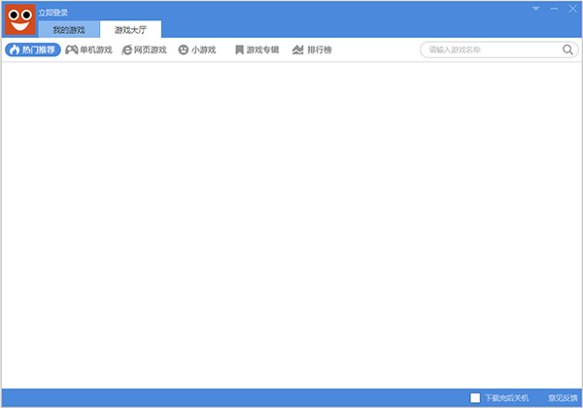Select the gamepad icon for 单机游戏

coord(71,50)
